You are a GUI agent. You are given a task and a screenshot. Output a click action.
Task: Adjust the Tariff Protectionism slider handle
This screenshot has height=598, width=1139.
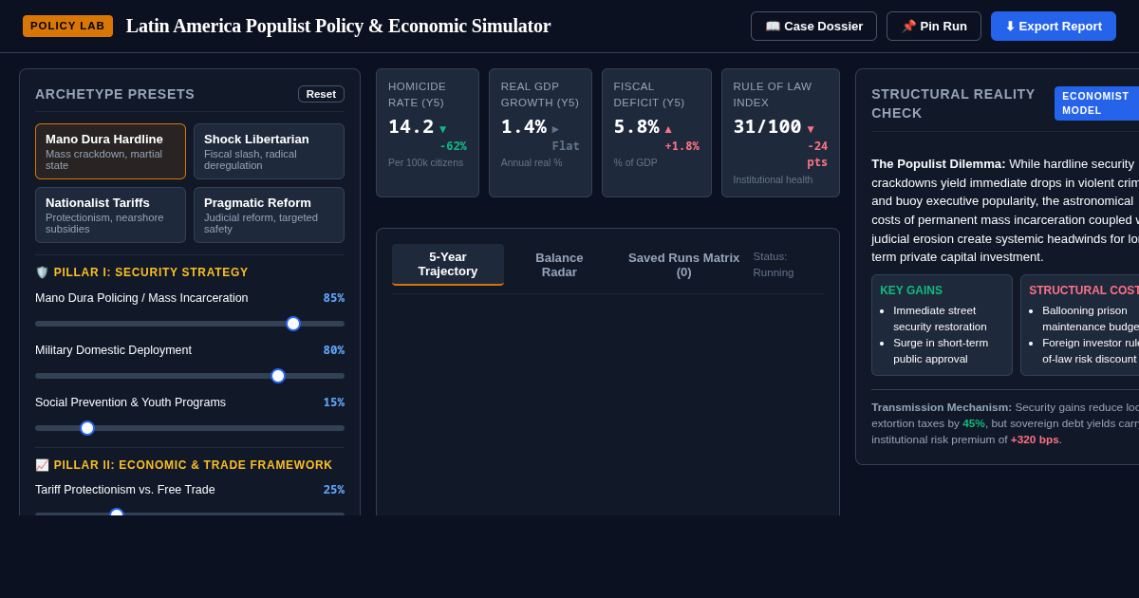point(117,514)
